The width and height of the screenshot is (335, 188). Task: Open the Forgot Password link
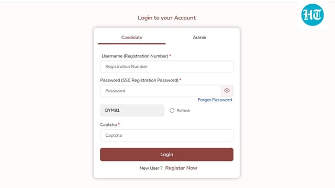click(215, 100)
